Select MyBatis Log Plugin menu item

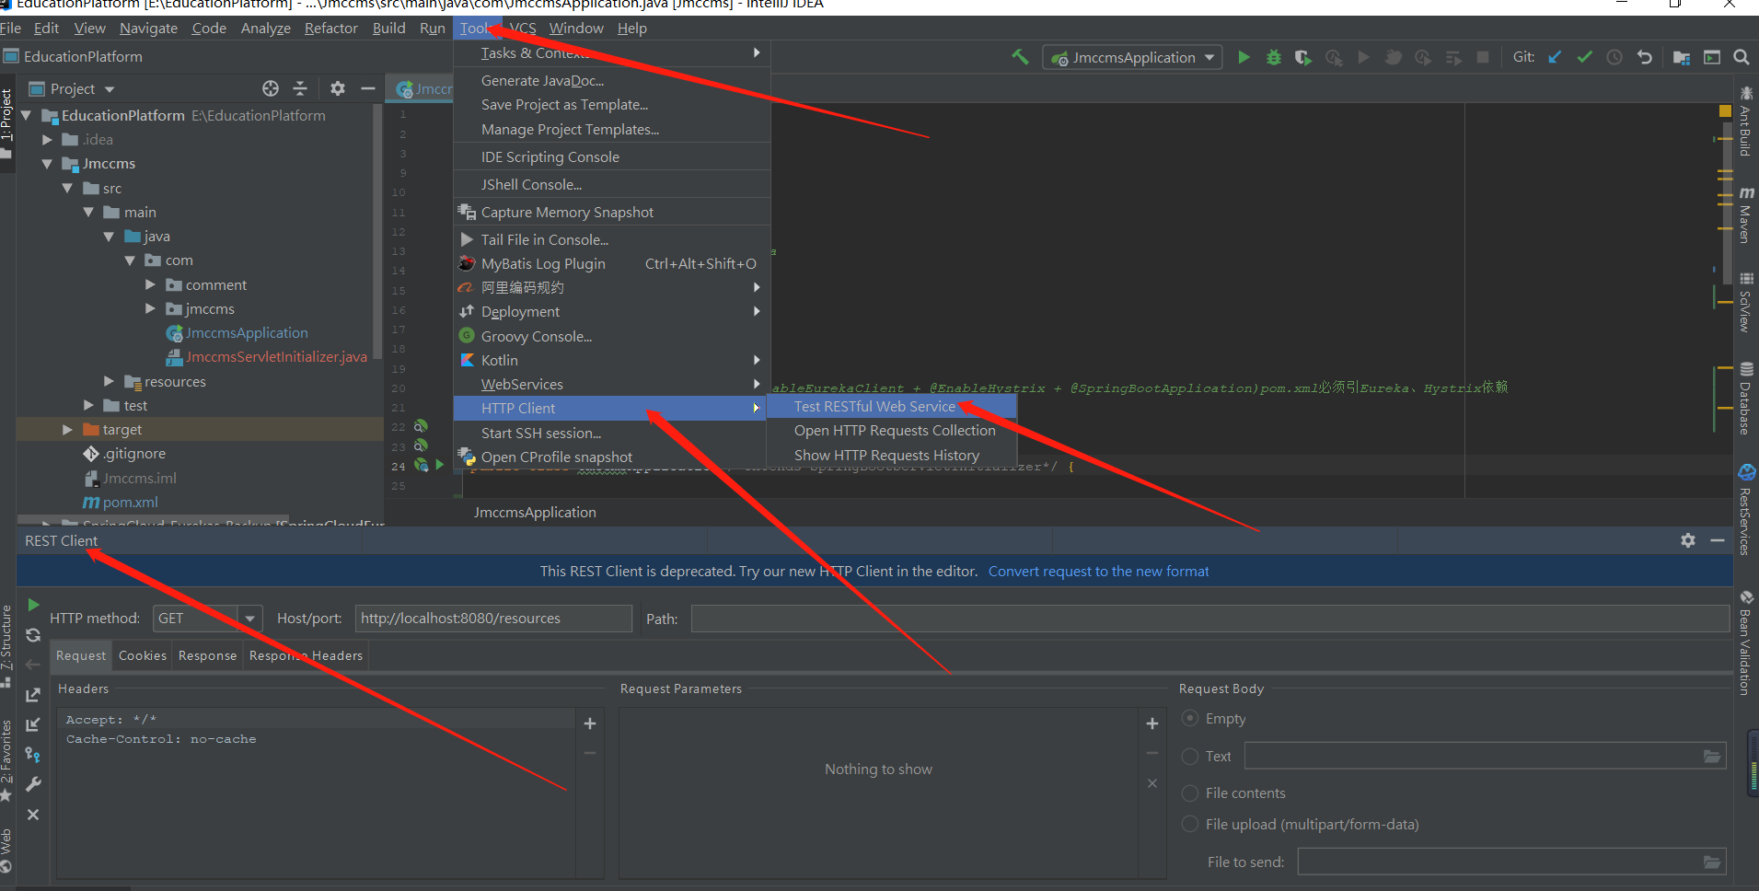(611, 263)
